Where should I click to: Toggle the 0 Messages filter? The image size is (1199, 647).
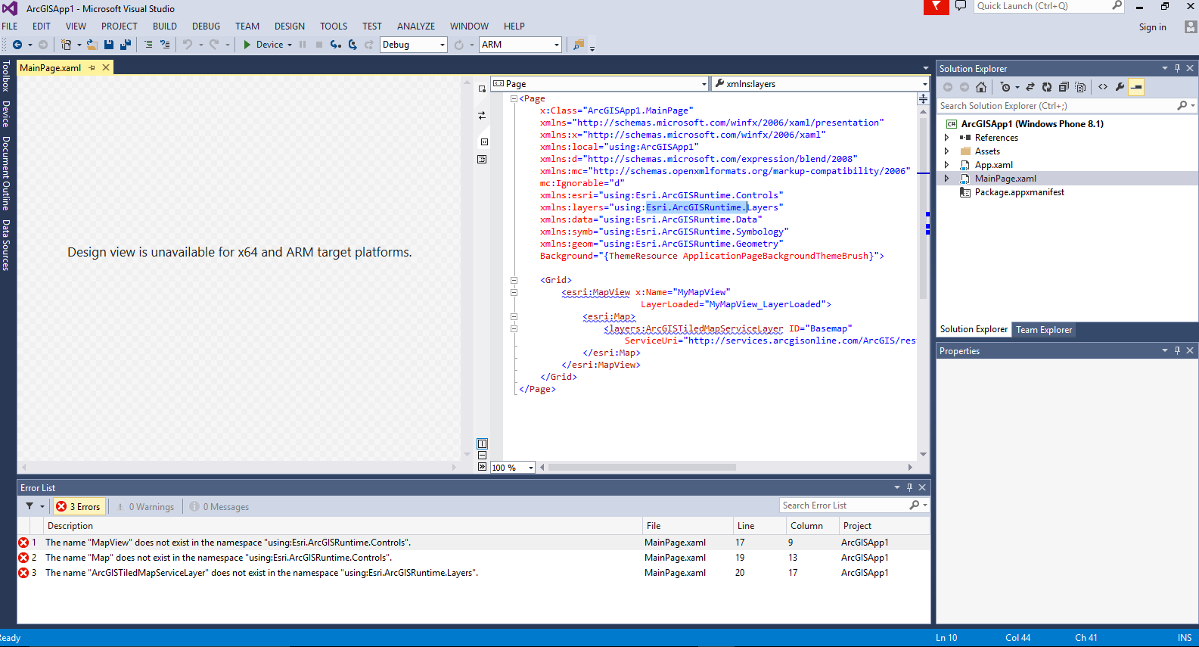pos(219,507)
